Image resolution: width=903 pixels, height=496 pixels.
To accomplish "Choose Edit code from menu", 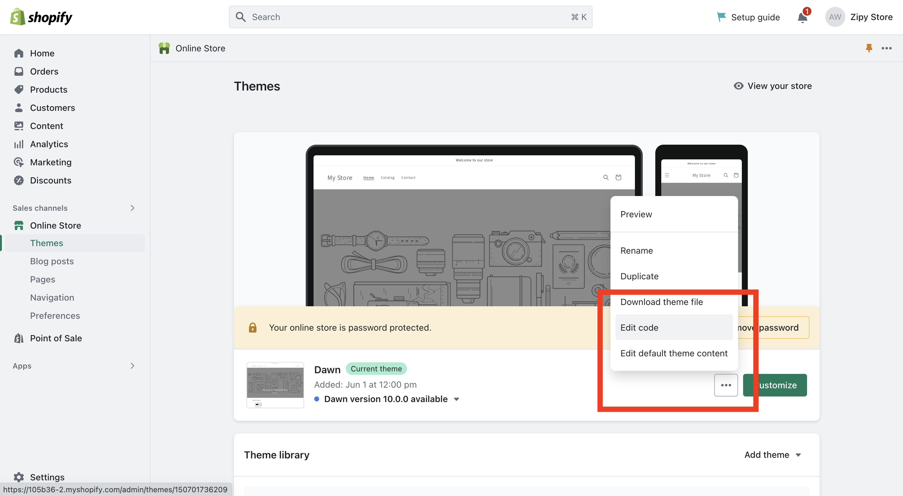I will [x=674, y=327].
